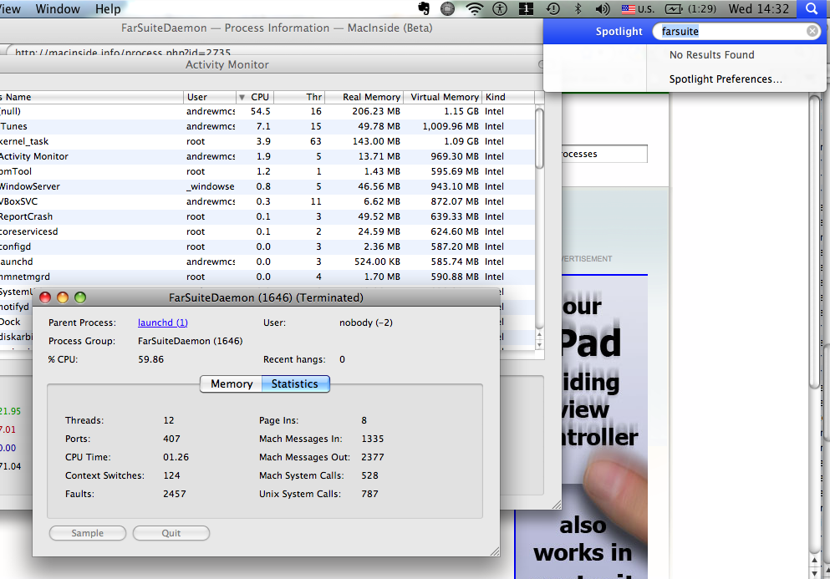Click the process list scroll down arrow
The width and height of the screenshot is (830, 579).
point(539,345)
